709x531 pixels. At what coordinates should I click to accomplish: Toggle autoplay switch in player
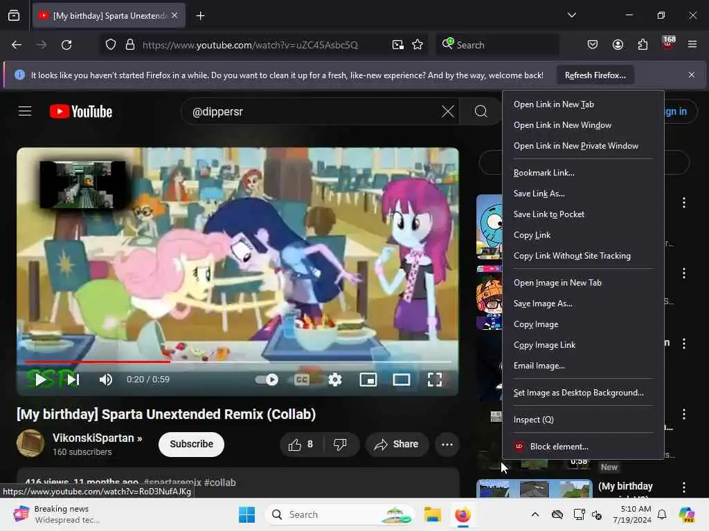coord(267,380)
